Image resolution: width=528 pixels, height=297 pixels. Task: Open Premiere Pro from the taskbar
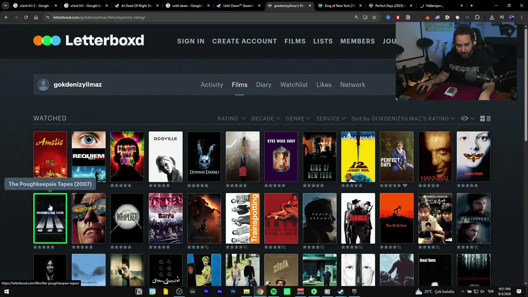coord(206,292)
